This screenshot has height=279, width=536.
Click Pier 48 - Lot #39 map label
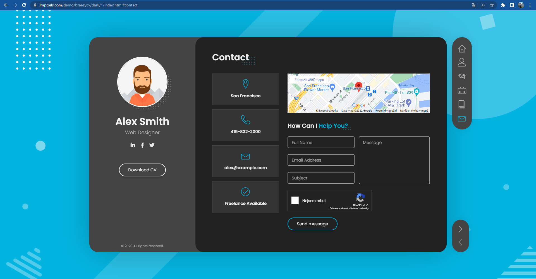pos(399,93)
